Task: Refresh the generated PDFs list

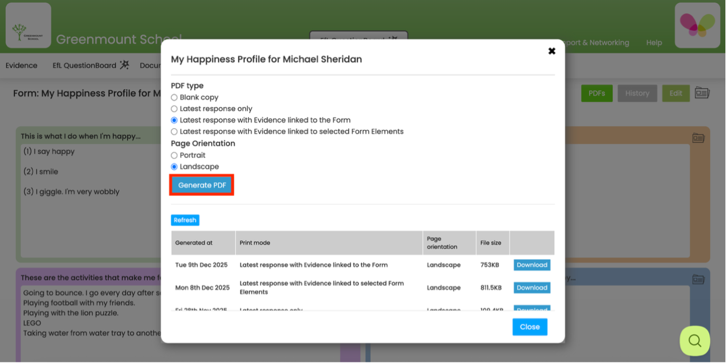Action: click(x=184, y=220)
